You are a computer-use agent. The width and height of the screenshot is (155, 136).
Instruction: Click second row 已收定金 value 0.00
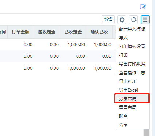click(81, 56)
